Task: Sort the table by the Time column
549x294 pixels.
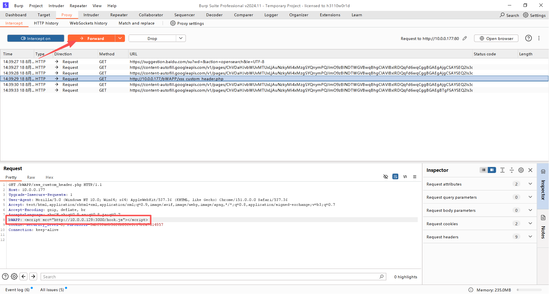Action: (17, 54)
